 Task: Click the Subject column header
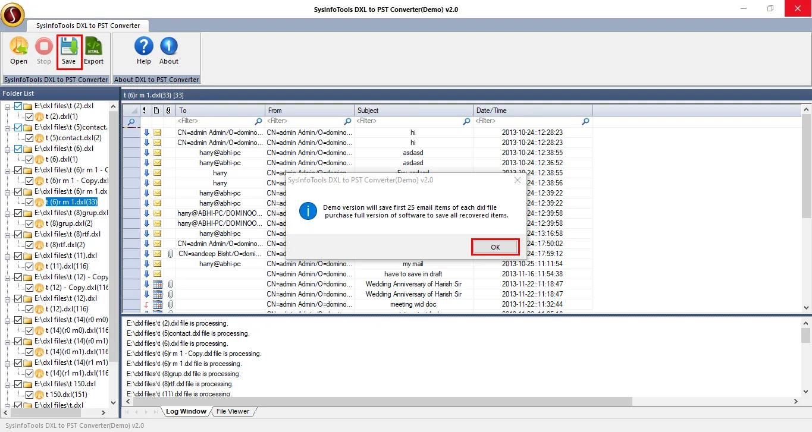pos(413,110)
